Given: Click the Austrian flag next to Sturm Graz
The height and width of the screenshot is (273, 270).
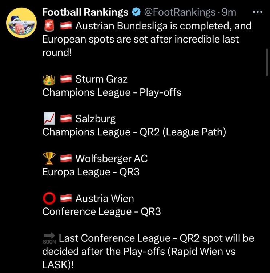Looking at the screenshot, I should [66, 79].
